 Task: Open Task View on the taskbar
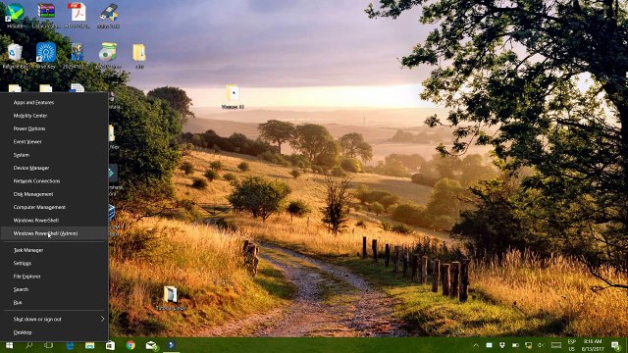(48, 345)
